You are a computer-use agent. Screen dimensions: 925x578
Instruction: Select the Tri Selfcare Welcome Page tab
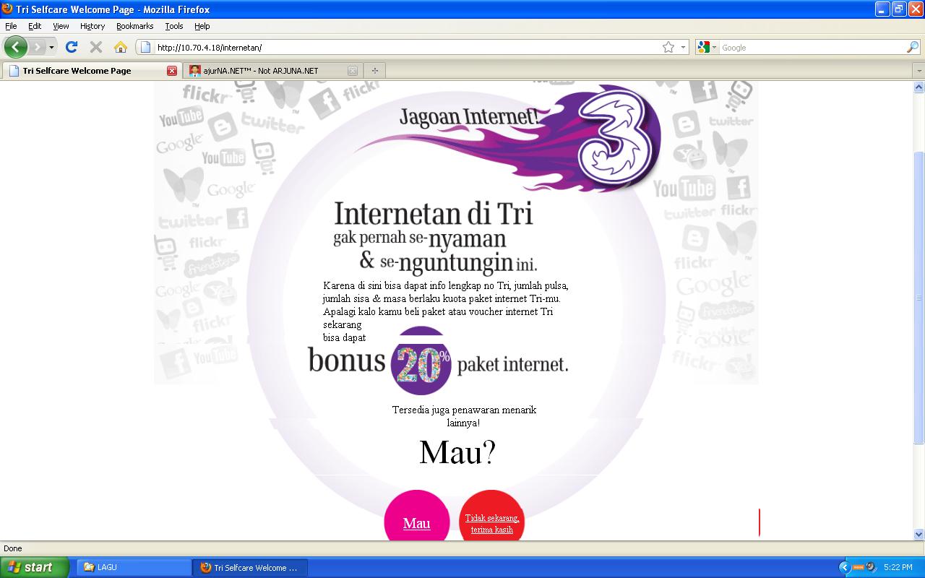pyautogui.click(x=91, y=71)
